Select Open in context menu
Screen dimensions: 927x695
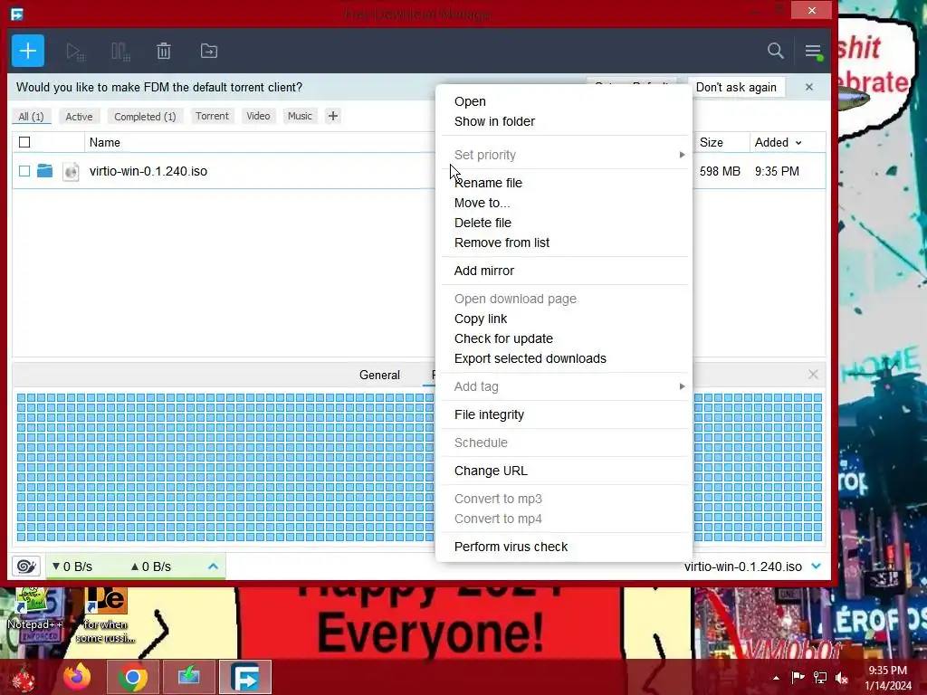[x=470, y=101]
